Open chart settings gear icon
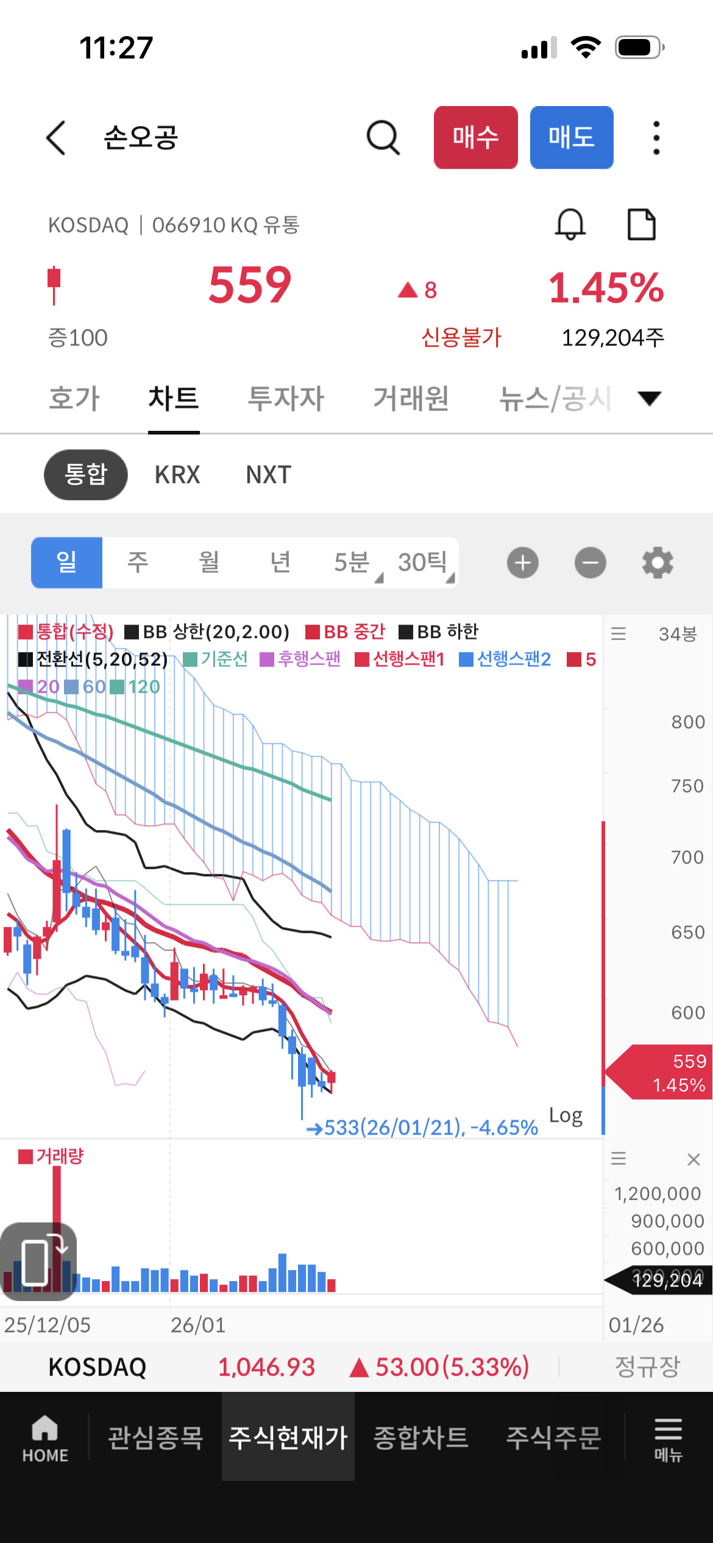Image resolution: width=713 pixels, height=1543 pixels. click(x=658, y=562)
